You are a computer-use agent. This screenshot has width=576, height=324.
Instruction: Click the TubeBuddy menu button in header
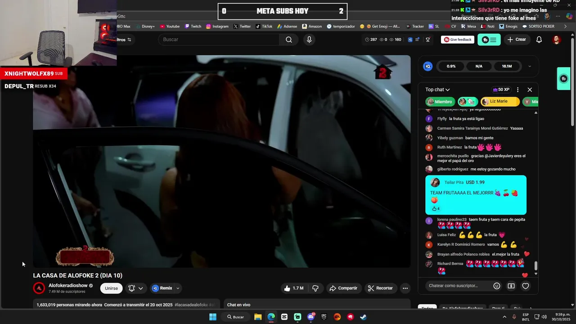(x=489, y=40)
